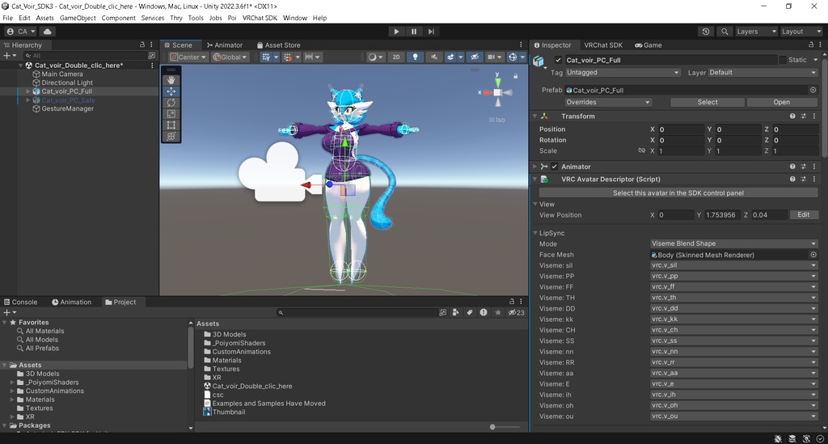828x444 pixels.
Task: Expand the CustomAnimations folder in Project tree
Action: tap(12, 391)
